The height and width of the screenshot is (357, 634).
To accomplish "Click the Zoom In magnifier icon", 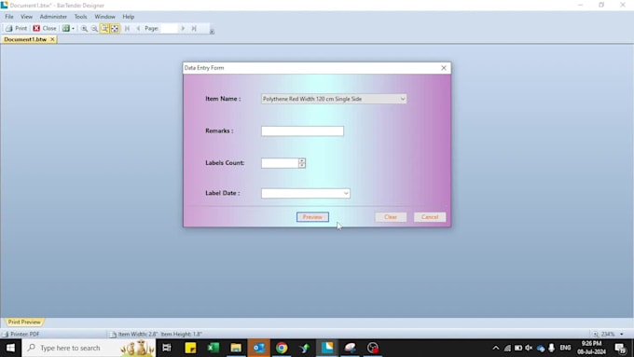I will [84, 28].
